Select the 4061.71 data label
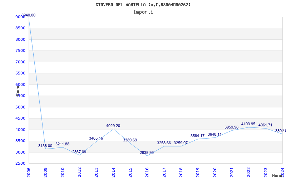 265,125
